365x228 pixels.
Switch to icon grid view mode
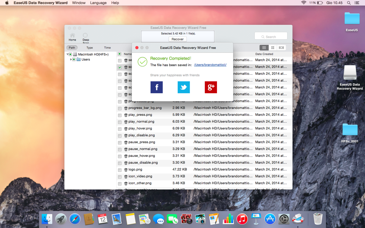point(273,47)
